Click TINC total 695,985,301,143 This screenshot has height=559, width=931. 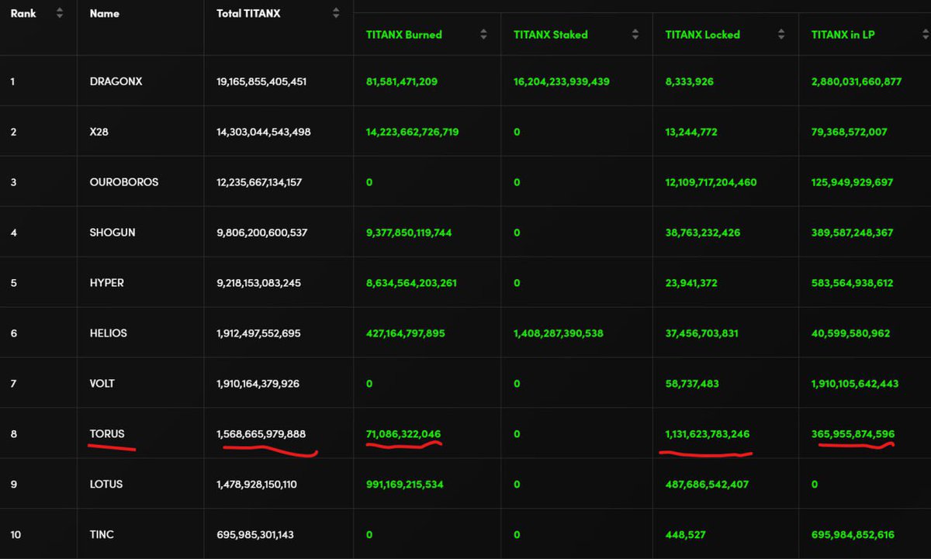(x=255, y=535)
